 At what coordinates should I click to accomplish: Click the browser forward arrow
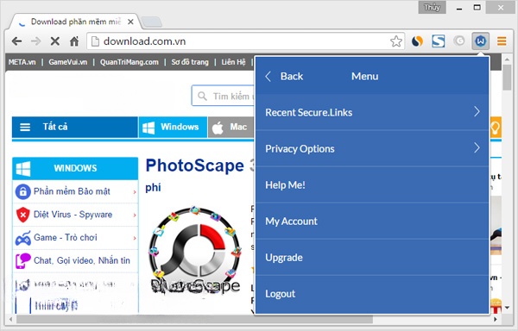tap(35, 41)
